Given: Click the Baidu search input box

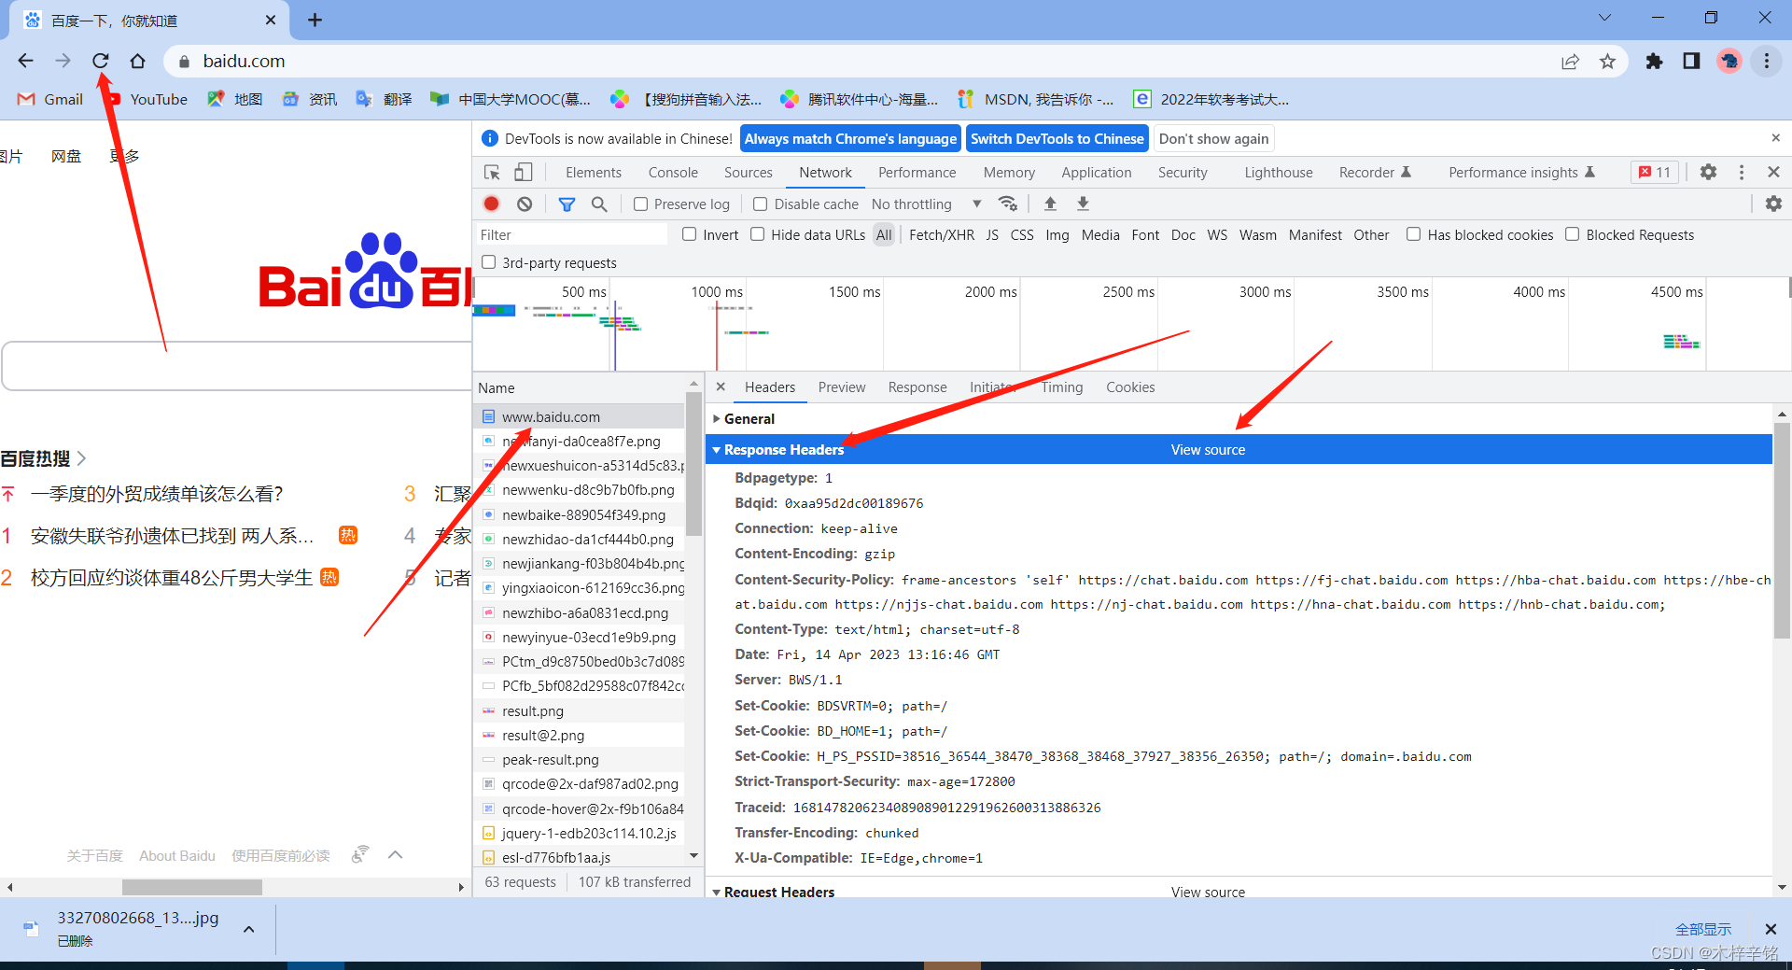Looking at the screenshot, I should tap(238, 366).
